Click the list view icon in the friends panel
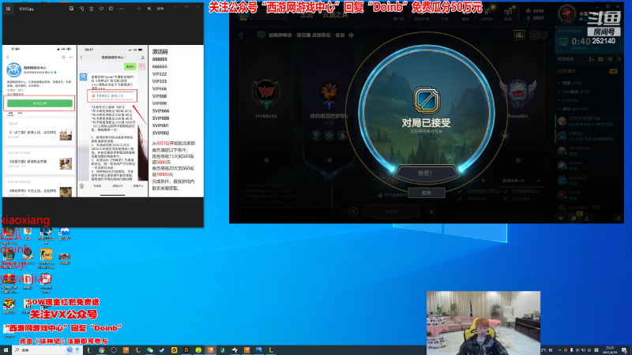 pyautogui.click(x=610, y=59)
